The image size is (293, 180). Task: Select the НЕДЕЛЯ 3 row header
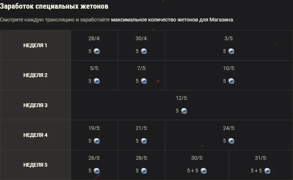[x=35, y=105]
